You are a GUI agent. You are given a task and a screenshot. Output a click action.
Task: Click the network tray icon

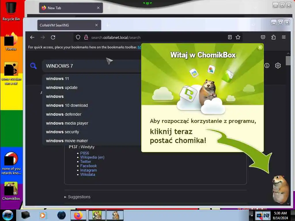[259, 216]
